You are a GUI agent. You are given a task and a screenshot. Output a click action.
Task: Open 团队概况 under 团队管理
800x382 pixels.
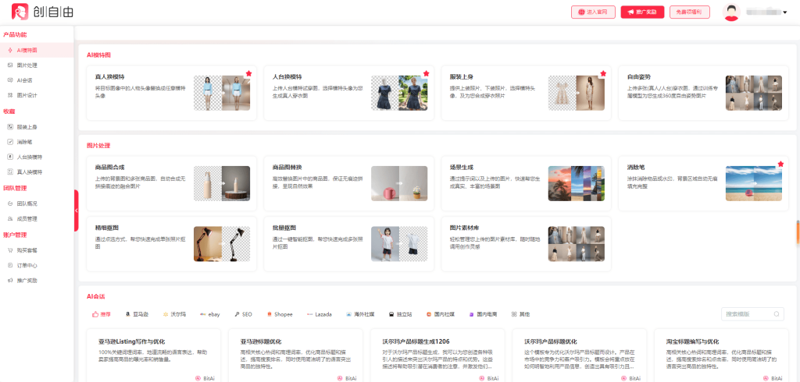tap(27, 203)
